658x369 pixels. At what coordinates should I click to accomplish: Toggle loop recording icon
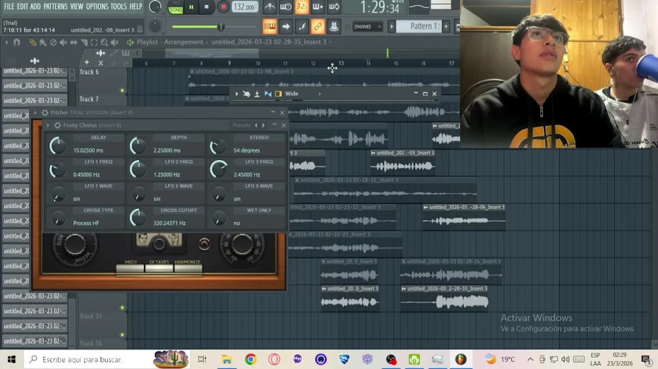[x=334, y=7]
